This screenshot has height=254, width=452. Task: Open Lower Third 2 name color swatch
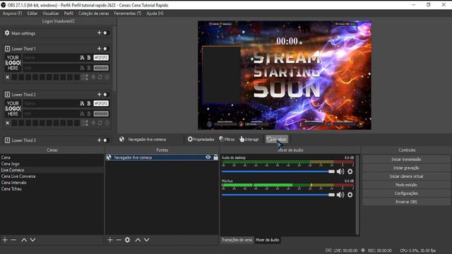pyautogui.click(x=101, y=104)
